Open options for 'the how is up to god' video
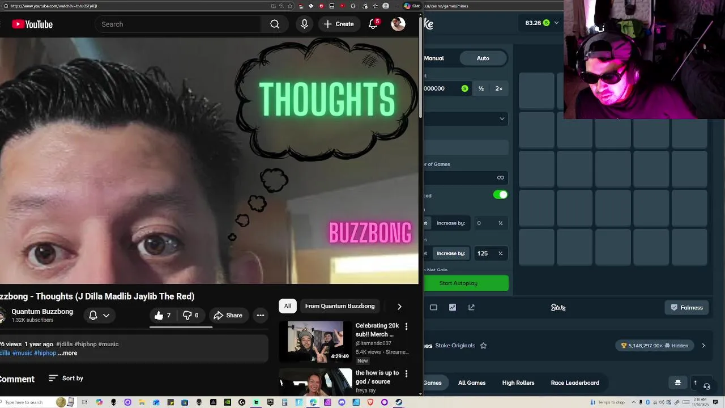Viewport: 725px width, 408px height. 406,373
